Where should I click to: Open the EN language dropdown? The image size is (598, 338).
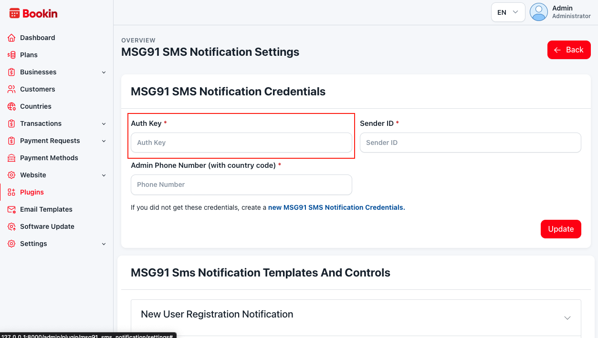(x=508, y=12)
